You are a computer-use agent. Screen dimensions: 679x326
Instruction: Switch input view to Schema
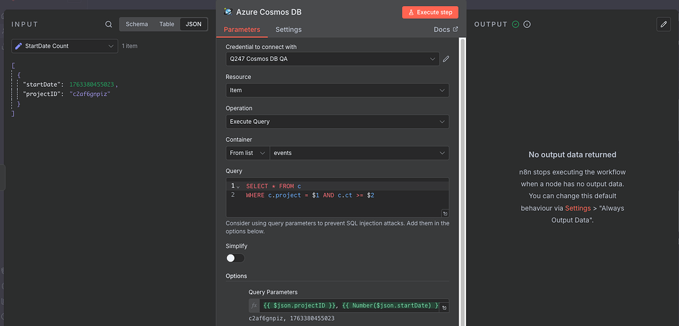click(137, 25)
